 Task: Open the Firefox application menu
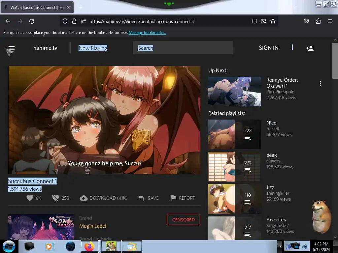click(x=330, y=21)
